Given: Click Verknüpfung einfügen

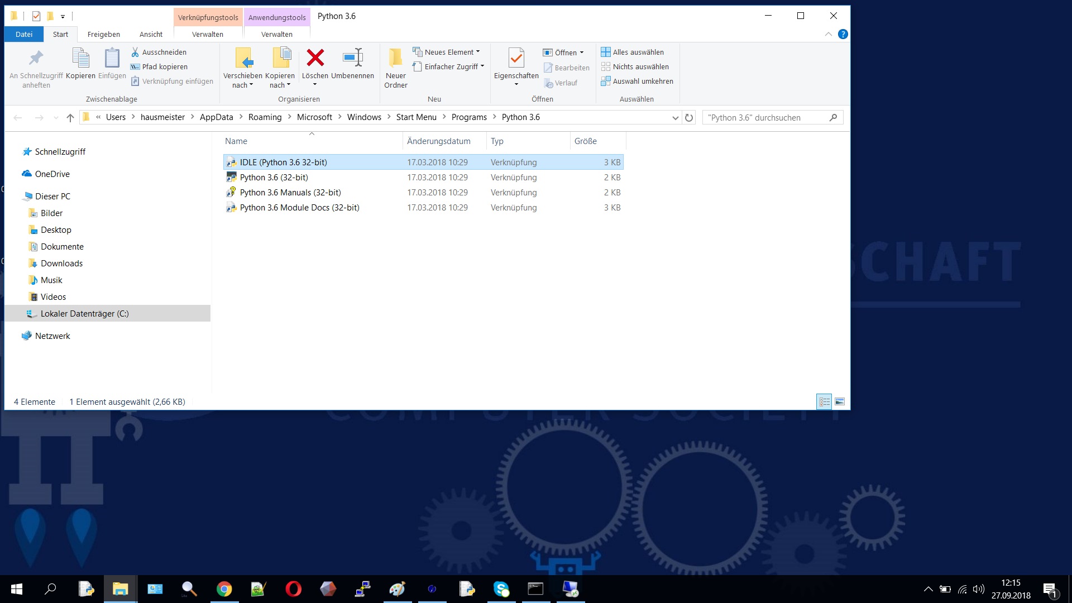Looking at the screenshot, I should [x=172, y=81].
